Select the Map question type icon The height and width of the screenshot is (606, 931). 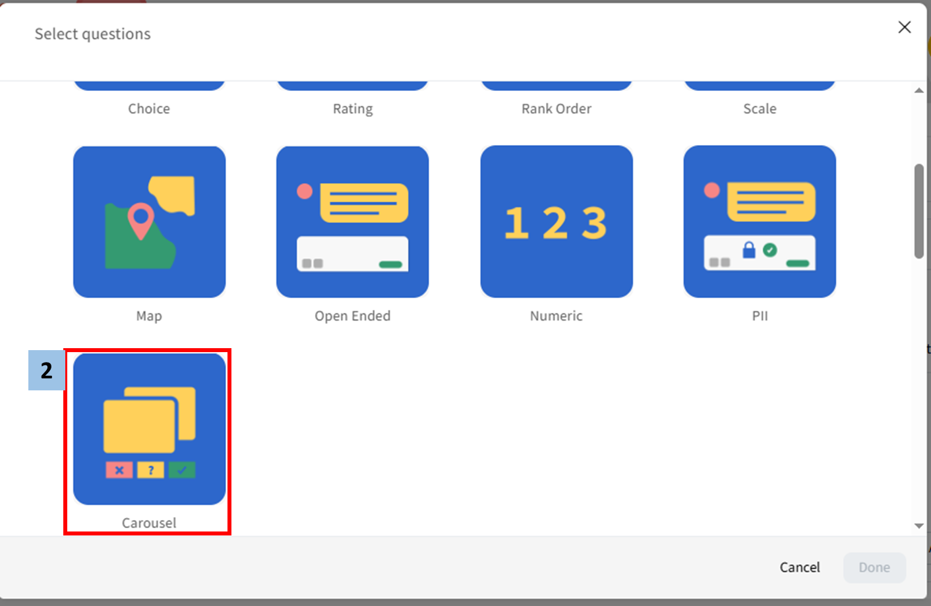pos(149,222)
